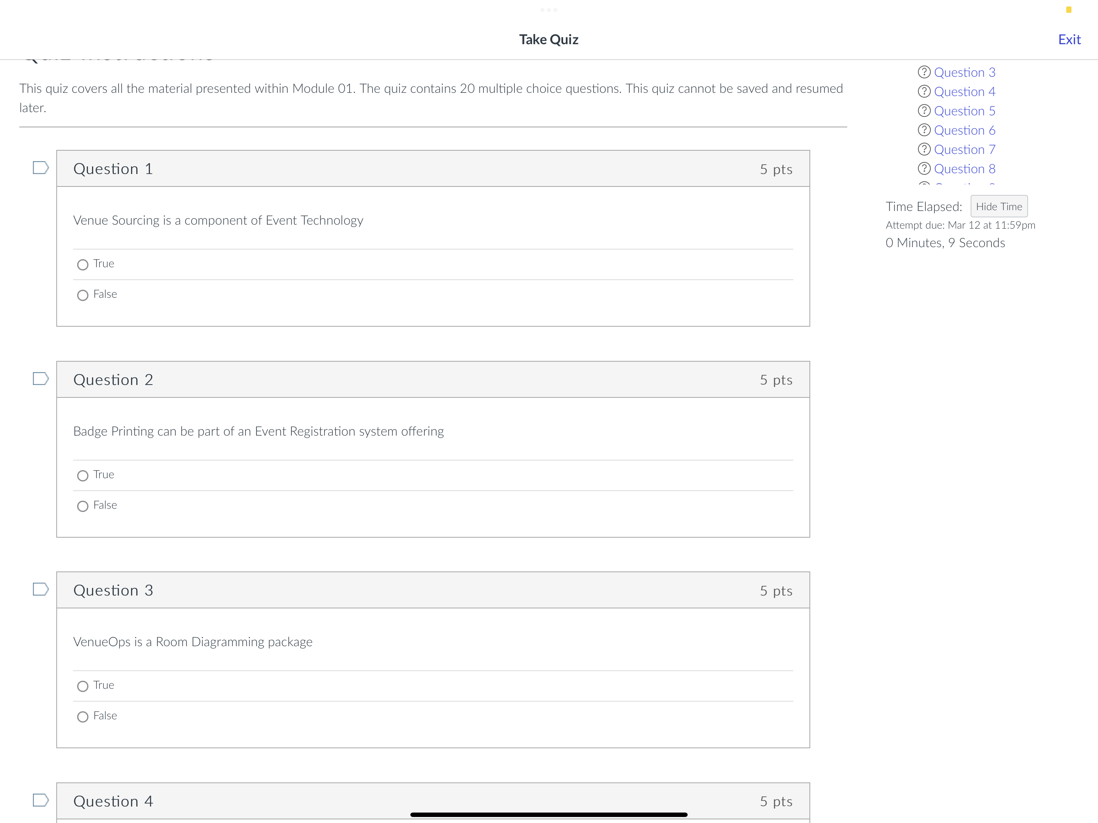Click the home indicator bar at bottom
Screen dimensions: 1098x823
pyautogui.click(x=549, y=810)
